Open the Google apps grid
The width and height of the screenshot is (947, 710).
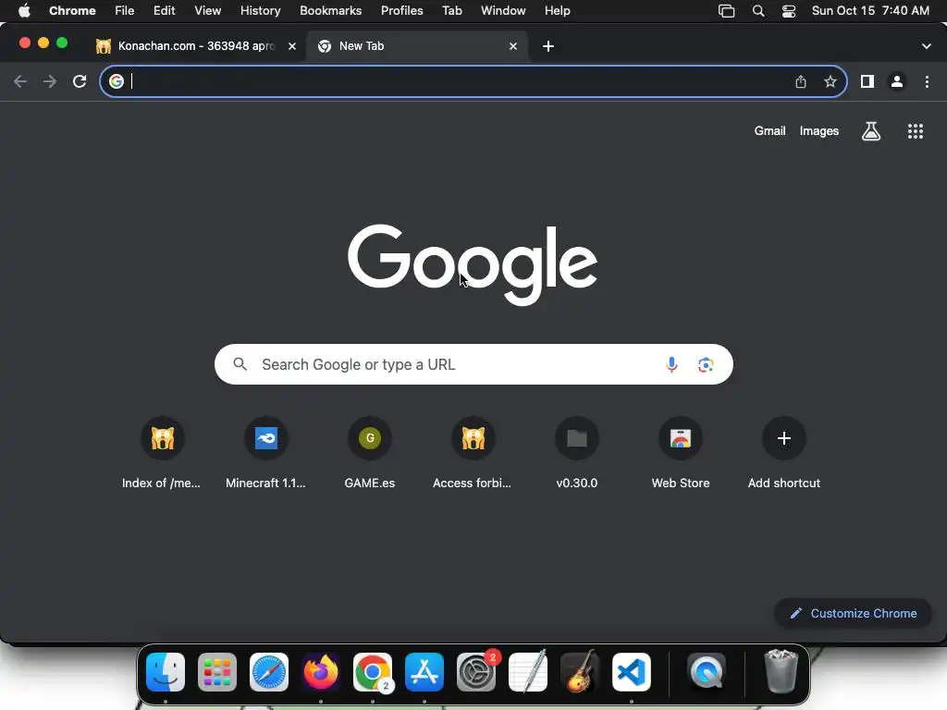pyautogui.click(x=916, y=131)
